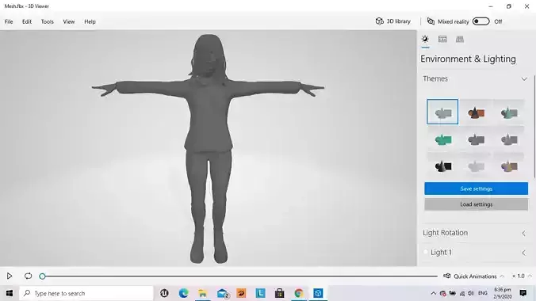The width and height of the screenshot is (536, 301).
Task: Click the 3D character model in viewport
Action: coord(209,149)
